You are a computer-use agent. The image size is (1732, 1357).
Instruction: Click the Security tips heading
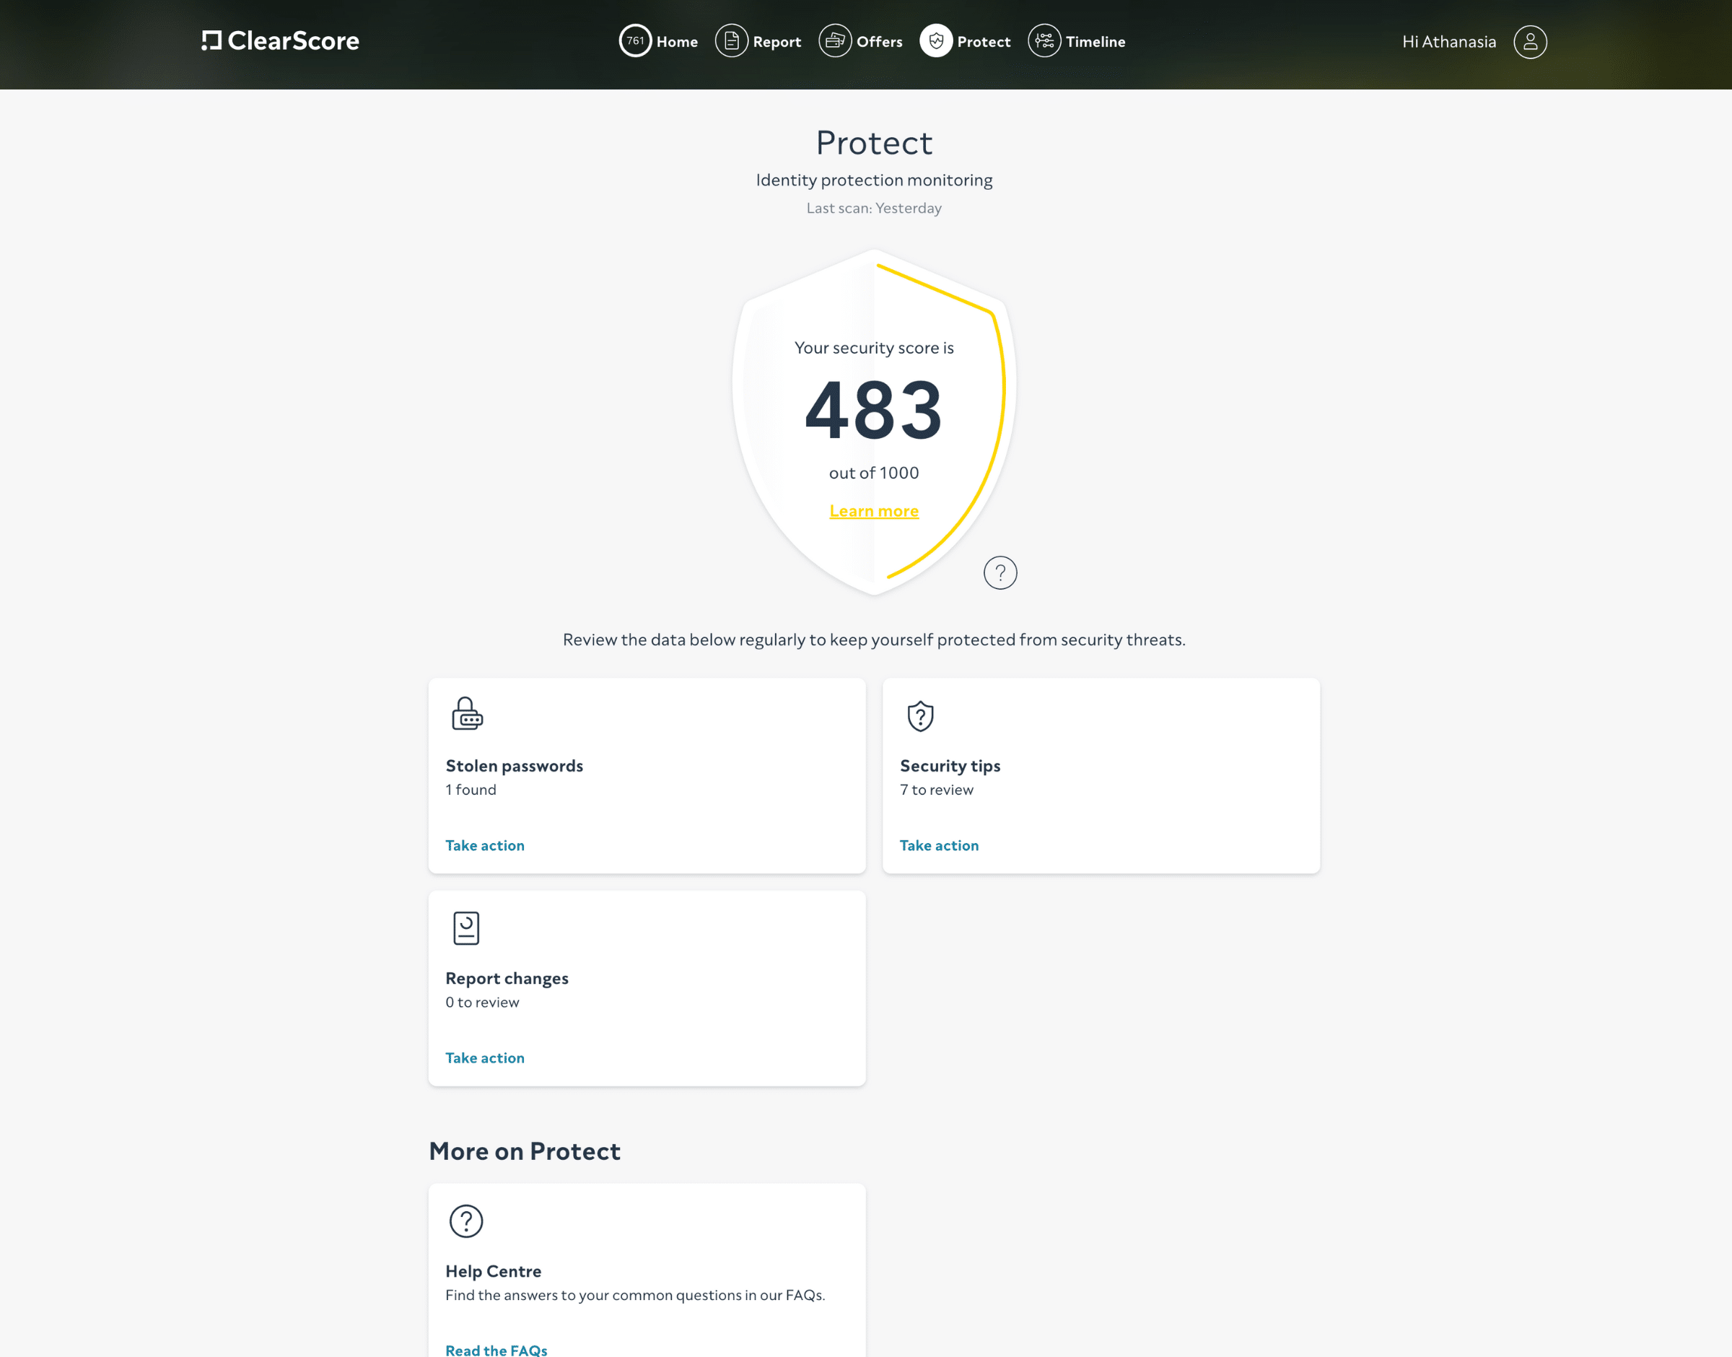coord(950,766)
